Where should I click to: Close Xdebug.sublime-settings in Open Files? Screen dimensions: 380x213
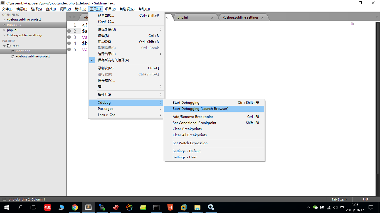tap(4, 35)
